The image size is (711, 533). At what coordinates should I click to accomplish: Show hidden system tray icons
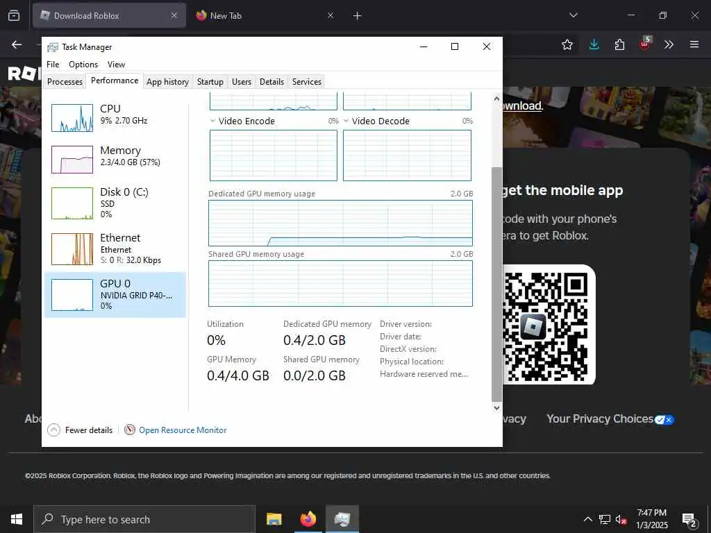point(587,519)
